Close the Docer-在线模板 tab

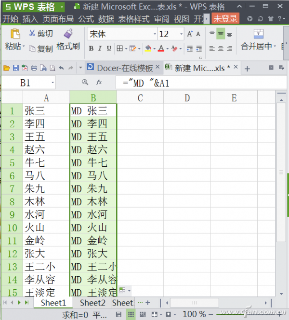point(158,67)
